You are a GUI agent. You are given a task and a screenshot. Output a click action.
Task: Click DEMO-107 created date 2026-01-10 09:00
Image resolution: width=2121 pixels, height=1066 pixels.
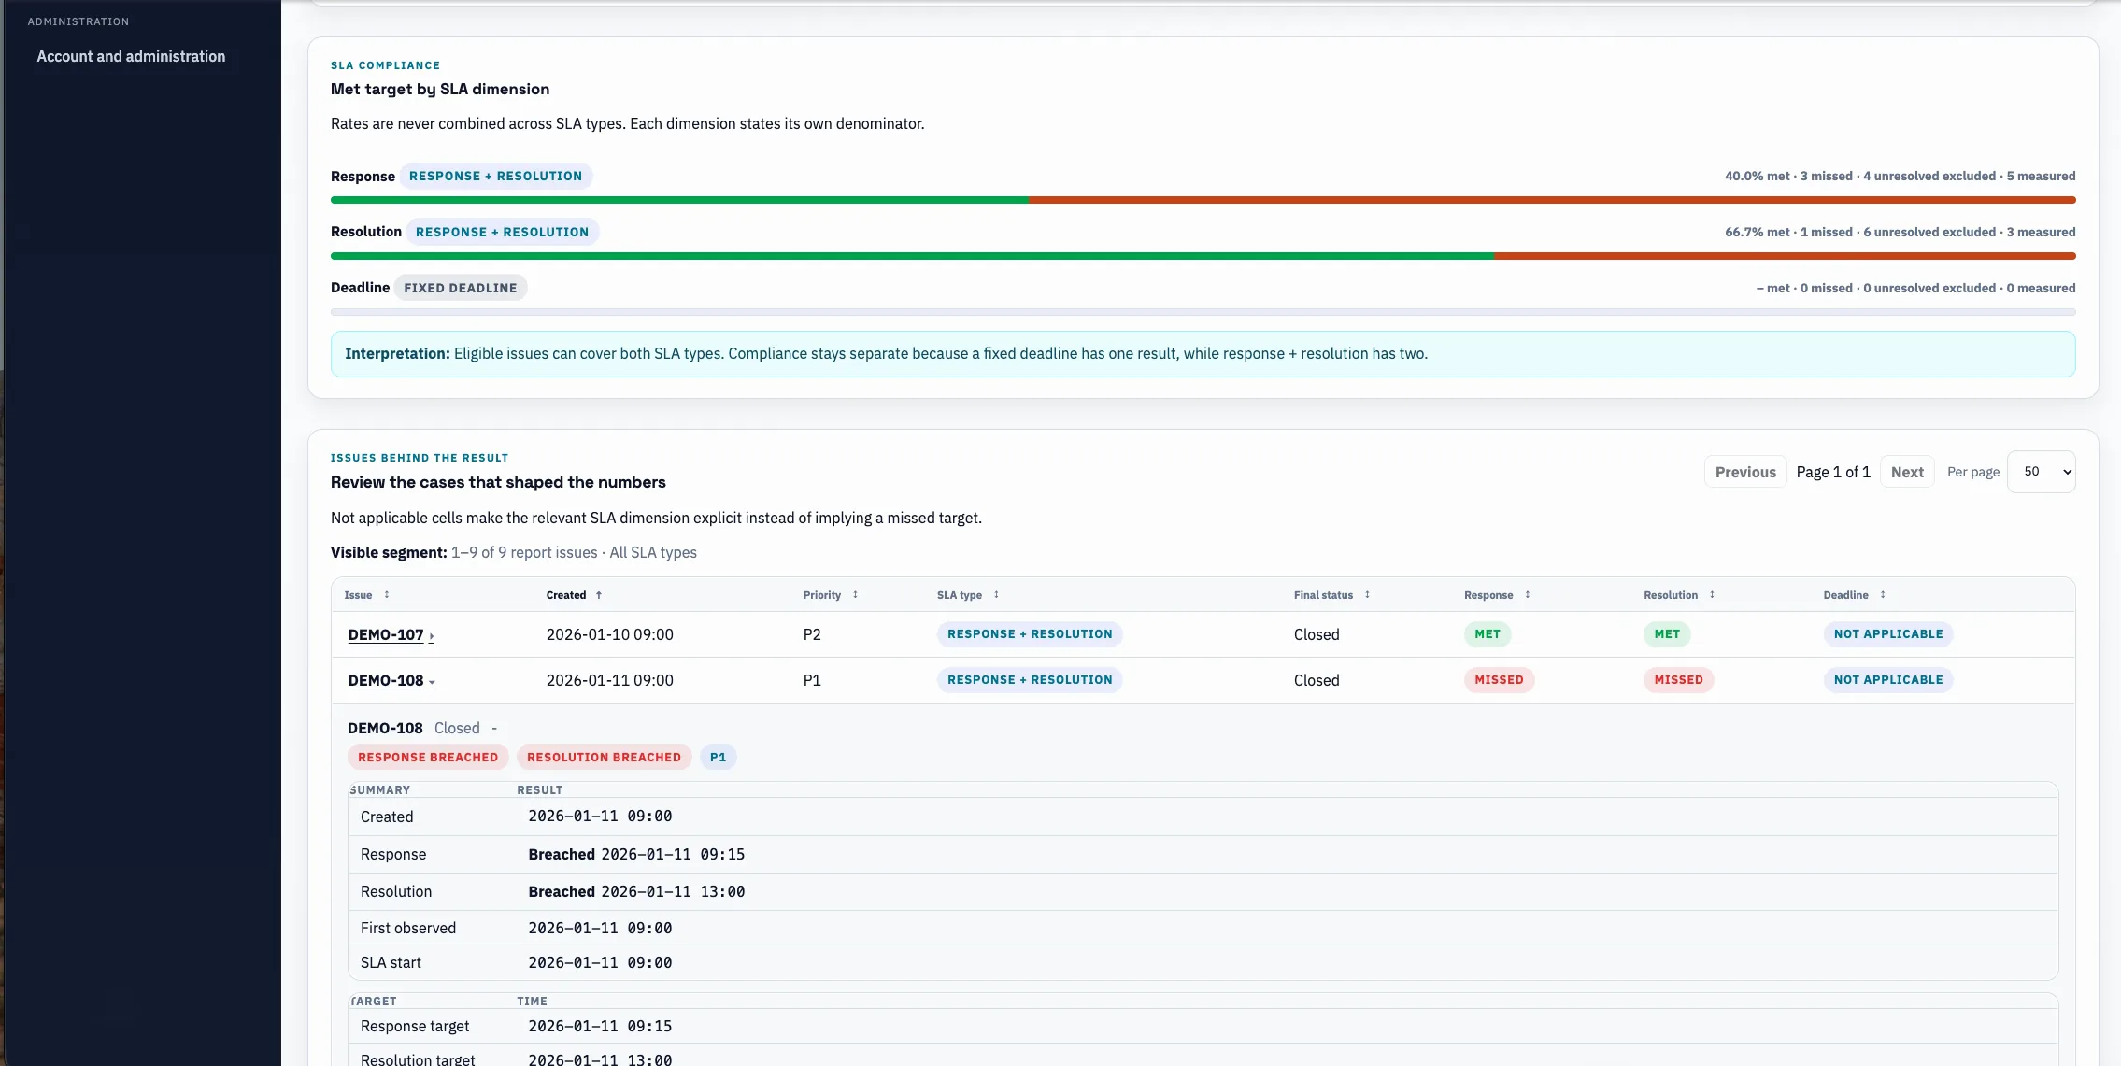609,635
